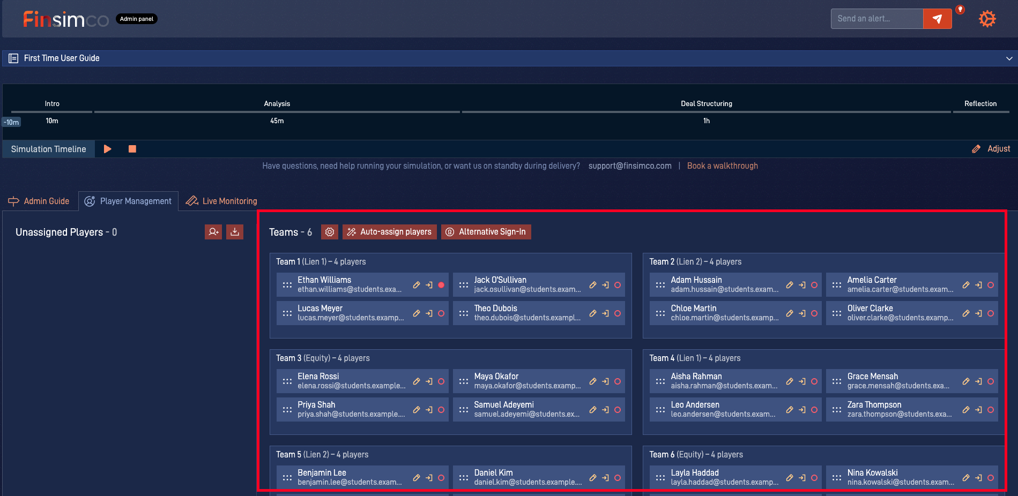Open the Admin Guide tab
The height and width of the screenshot is (496, 1018).
click(x=39, y=201)
